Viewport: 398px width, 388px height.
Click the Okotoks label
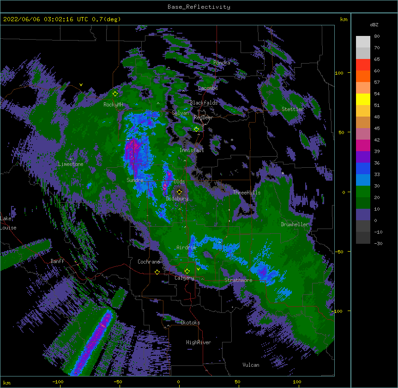[x=190, y=323]
